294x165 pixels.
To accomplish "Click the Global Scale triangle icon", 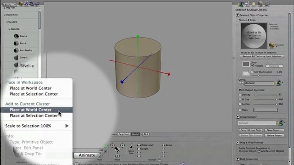I will [x=131, y=147].
